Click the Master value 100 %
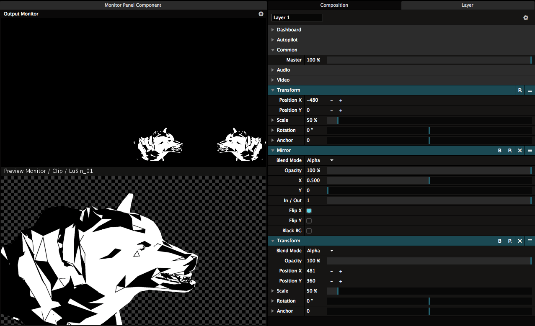Viewport: 535px width, 326px height. pyautogui.click(x=313, y=60)
